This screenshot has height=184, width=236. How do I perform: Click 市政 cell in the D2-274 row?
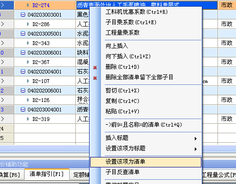tap(227, 5)
